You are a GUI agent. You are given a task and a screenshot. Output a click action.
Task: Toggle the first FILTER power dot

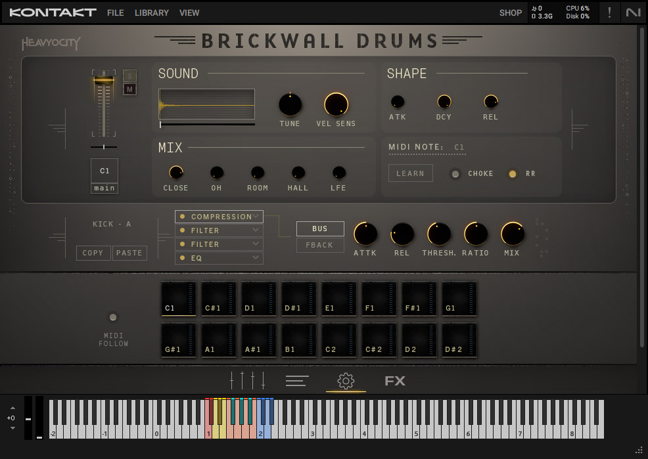(182, 230)
